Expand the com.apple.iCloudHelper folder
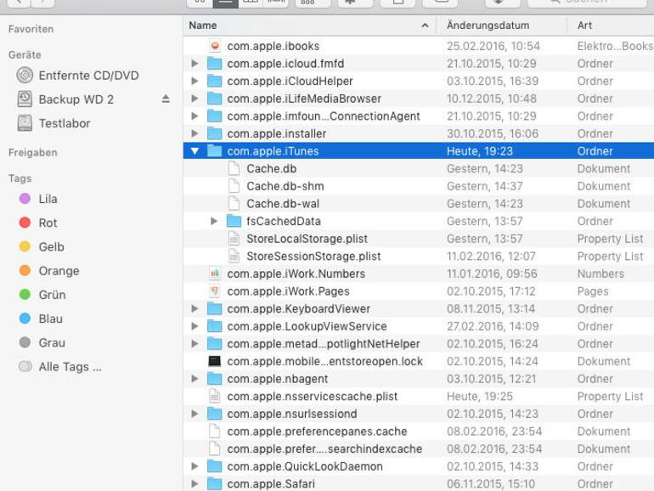The image size is (654, 491). [x=195, y=81]
